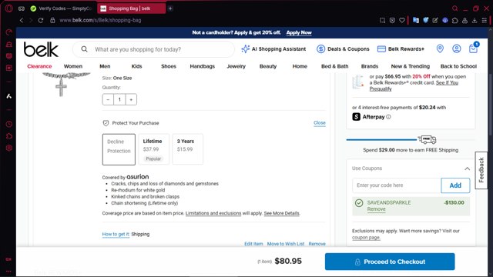493x277 pixels.
Task: Open the Shoes menu
Action: [169, 66]
